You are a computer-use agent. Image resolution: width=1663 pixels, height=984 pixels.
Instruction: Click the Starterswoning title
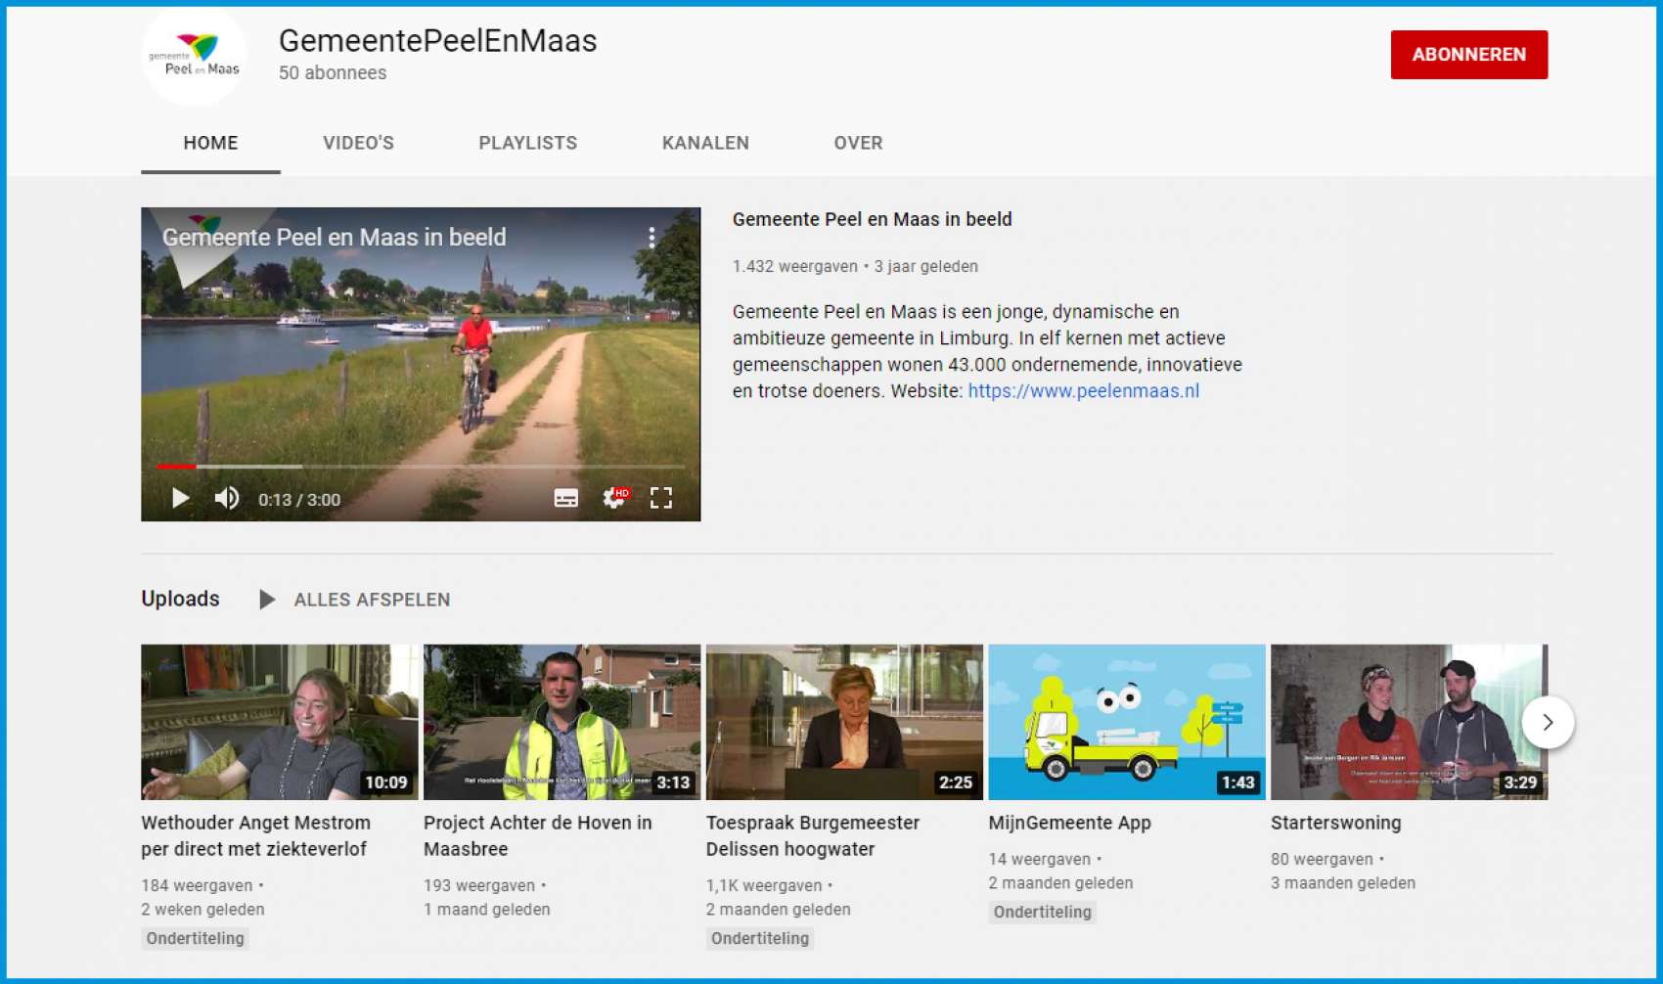click(1335, 823)
